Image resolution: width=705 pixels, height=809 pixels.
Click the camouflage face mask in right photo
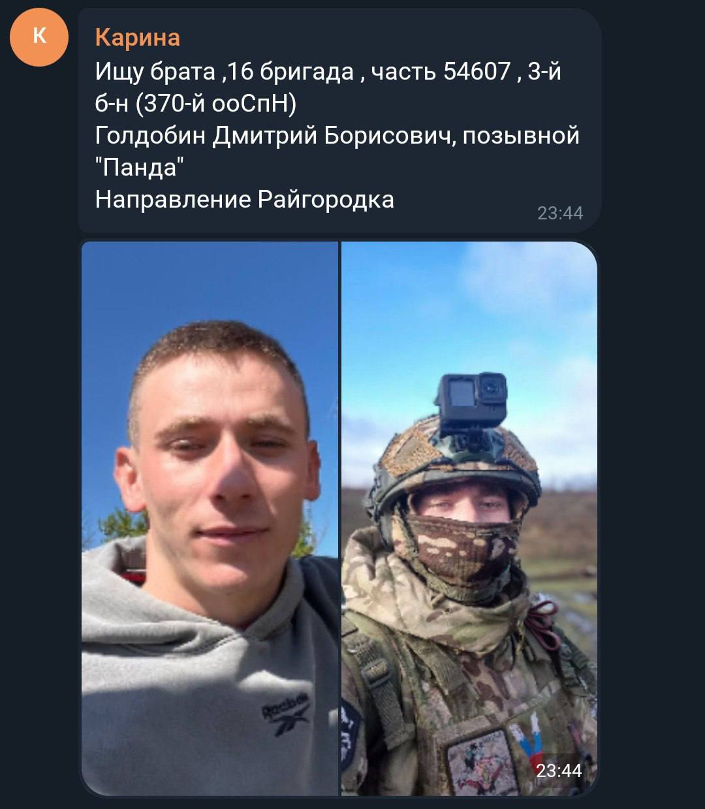tap(462, 544)
